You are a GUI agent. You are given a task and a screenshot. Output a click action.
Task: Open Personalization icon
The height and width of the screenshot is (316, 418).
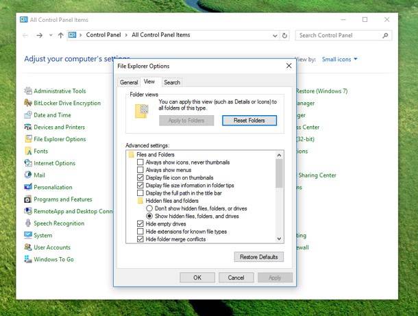(28, 187)
